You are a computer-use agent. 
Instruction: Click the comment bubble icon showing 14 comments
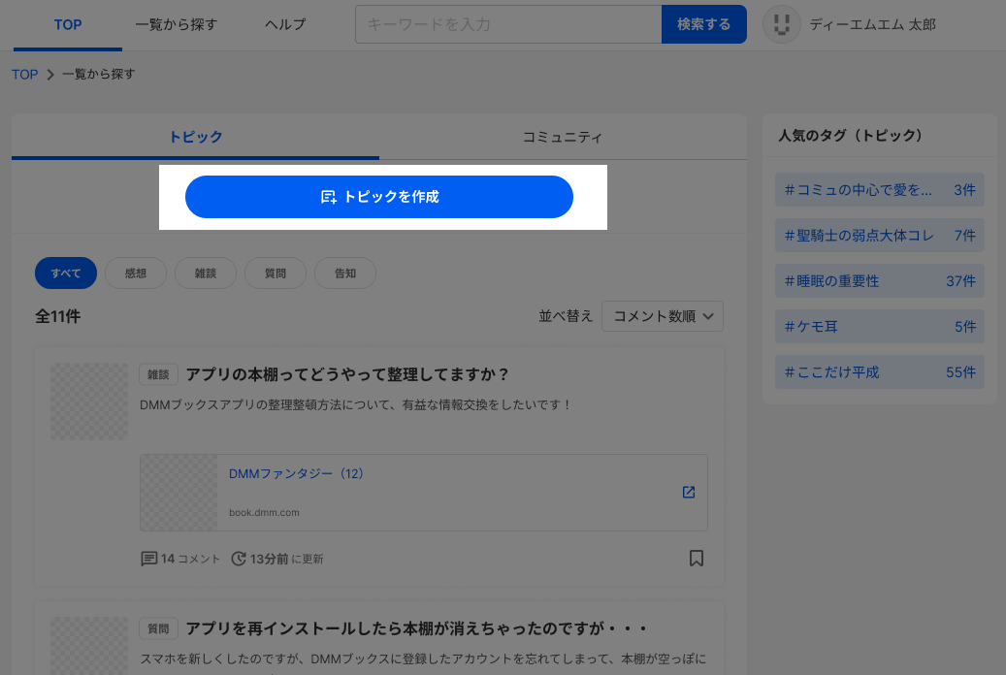pos(149,559)
